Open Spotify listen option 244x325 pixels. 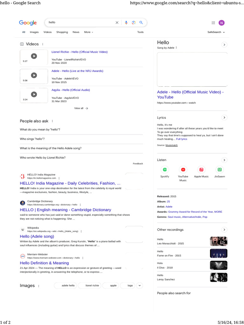coord(165,169)
